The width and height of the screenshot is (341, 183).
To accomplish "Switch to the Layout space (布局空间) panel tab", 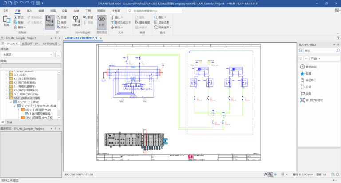I will 31,44.
